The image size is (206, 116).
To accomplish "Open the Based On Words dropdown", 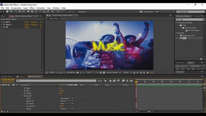I will [67, 101].
